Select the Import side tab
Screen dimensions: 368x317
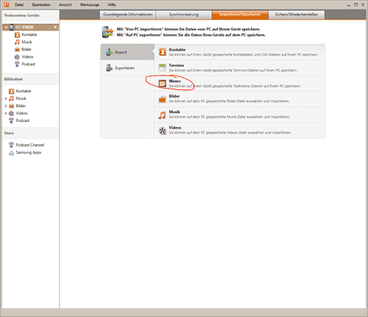pos(128,52)
